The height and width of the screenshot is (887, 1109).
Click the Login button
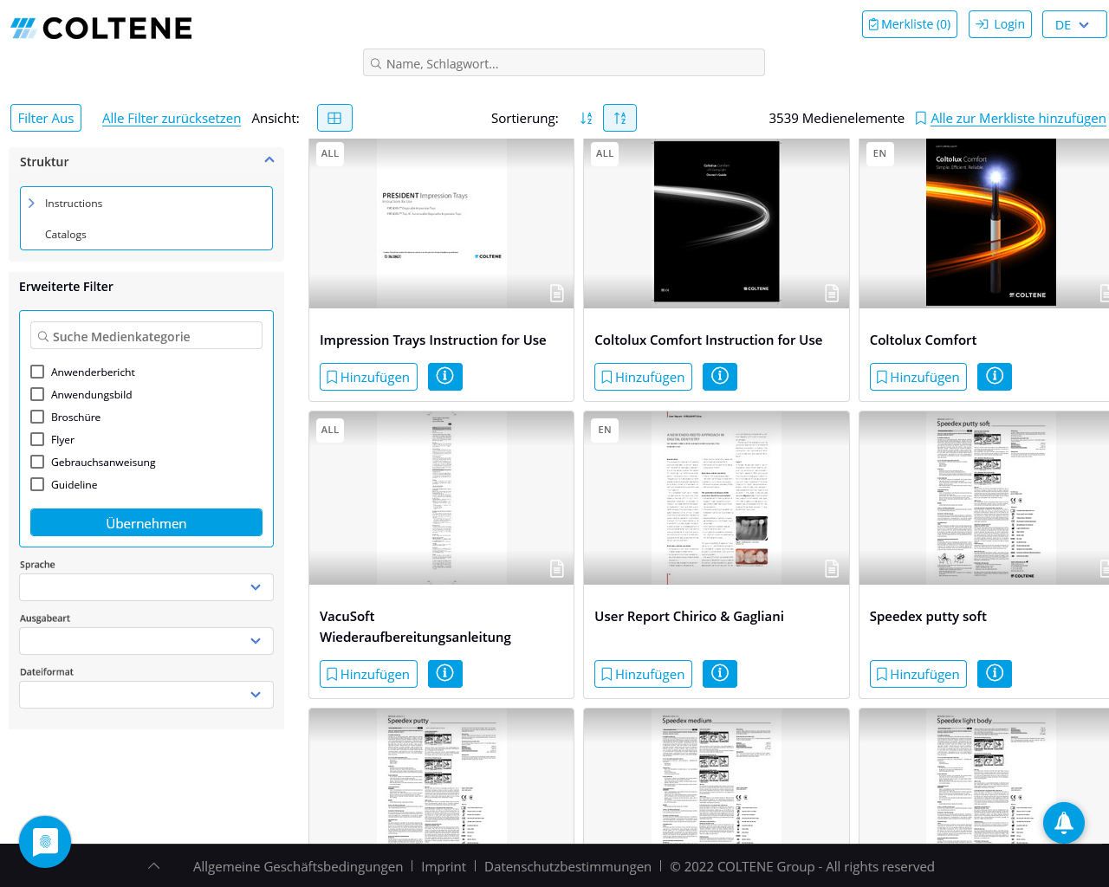1000,24
